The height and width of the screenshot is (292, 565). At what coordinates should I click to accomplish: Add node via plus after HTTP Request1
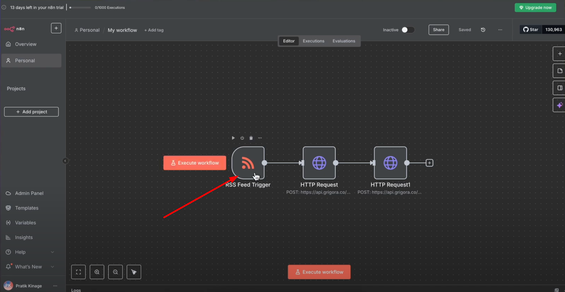tap(429, 163)
